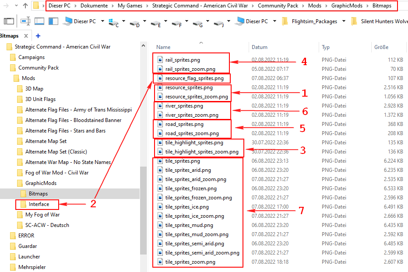Viewport: 408px width, 272px height.
Task: Click tile_sprites_ice.png file icon
Action: [160, 207]
